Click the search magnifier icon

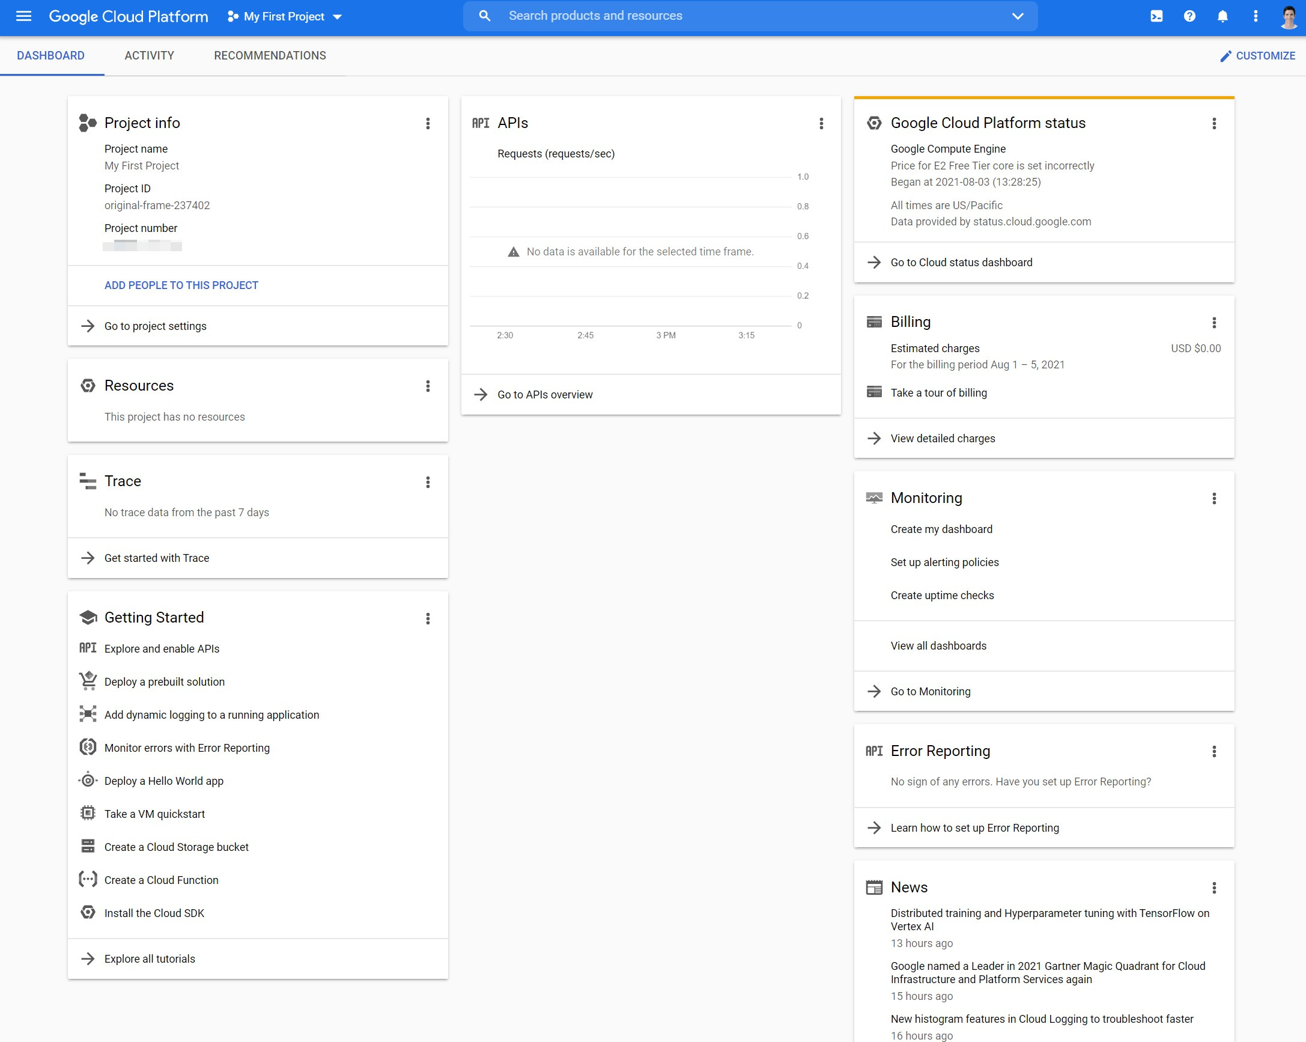coord(484,16)
